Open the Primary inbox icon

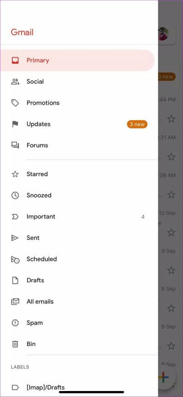point(15,60)
